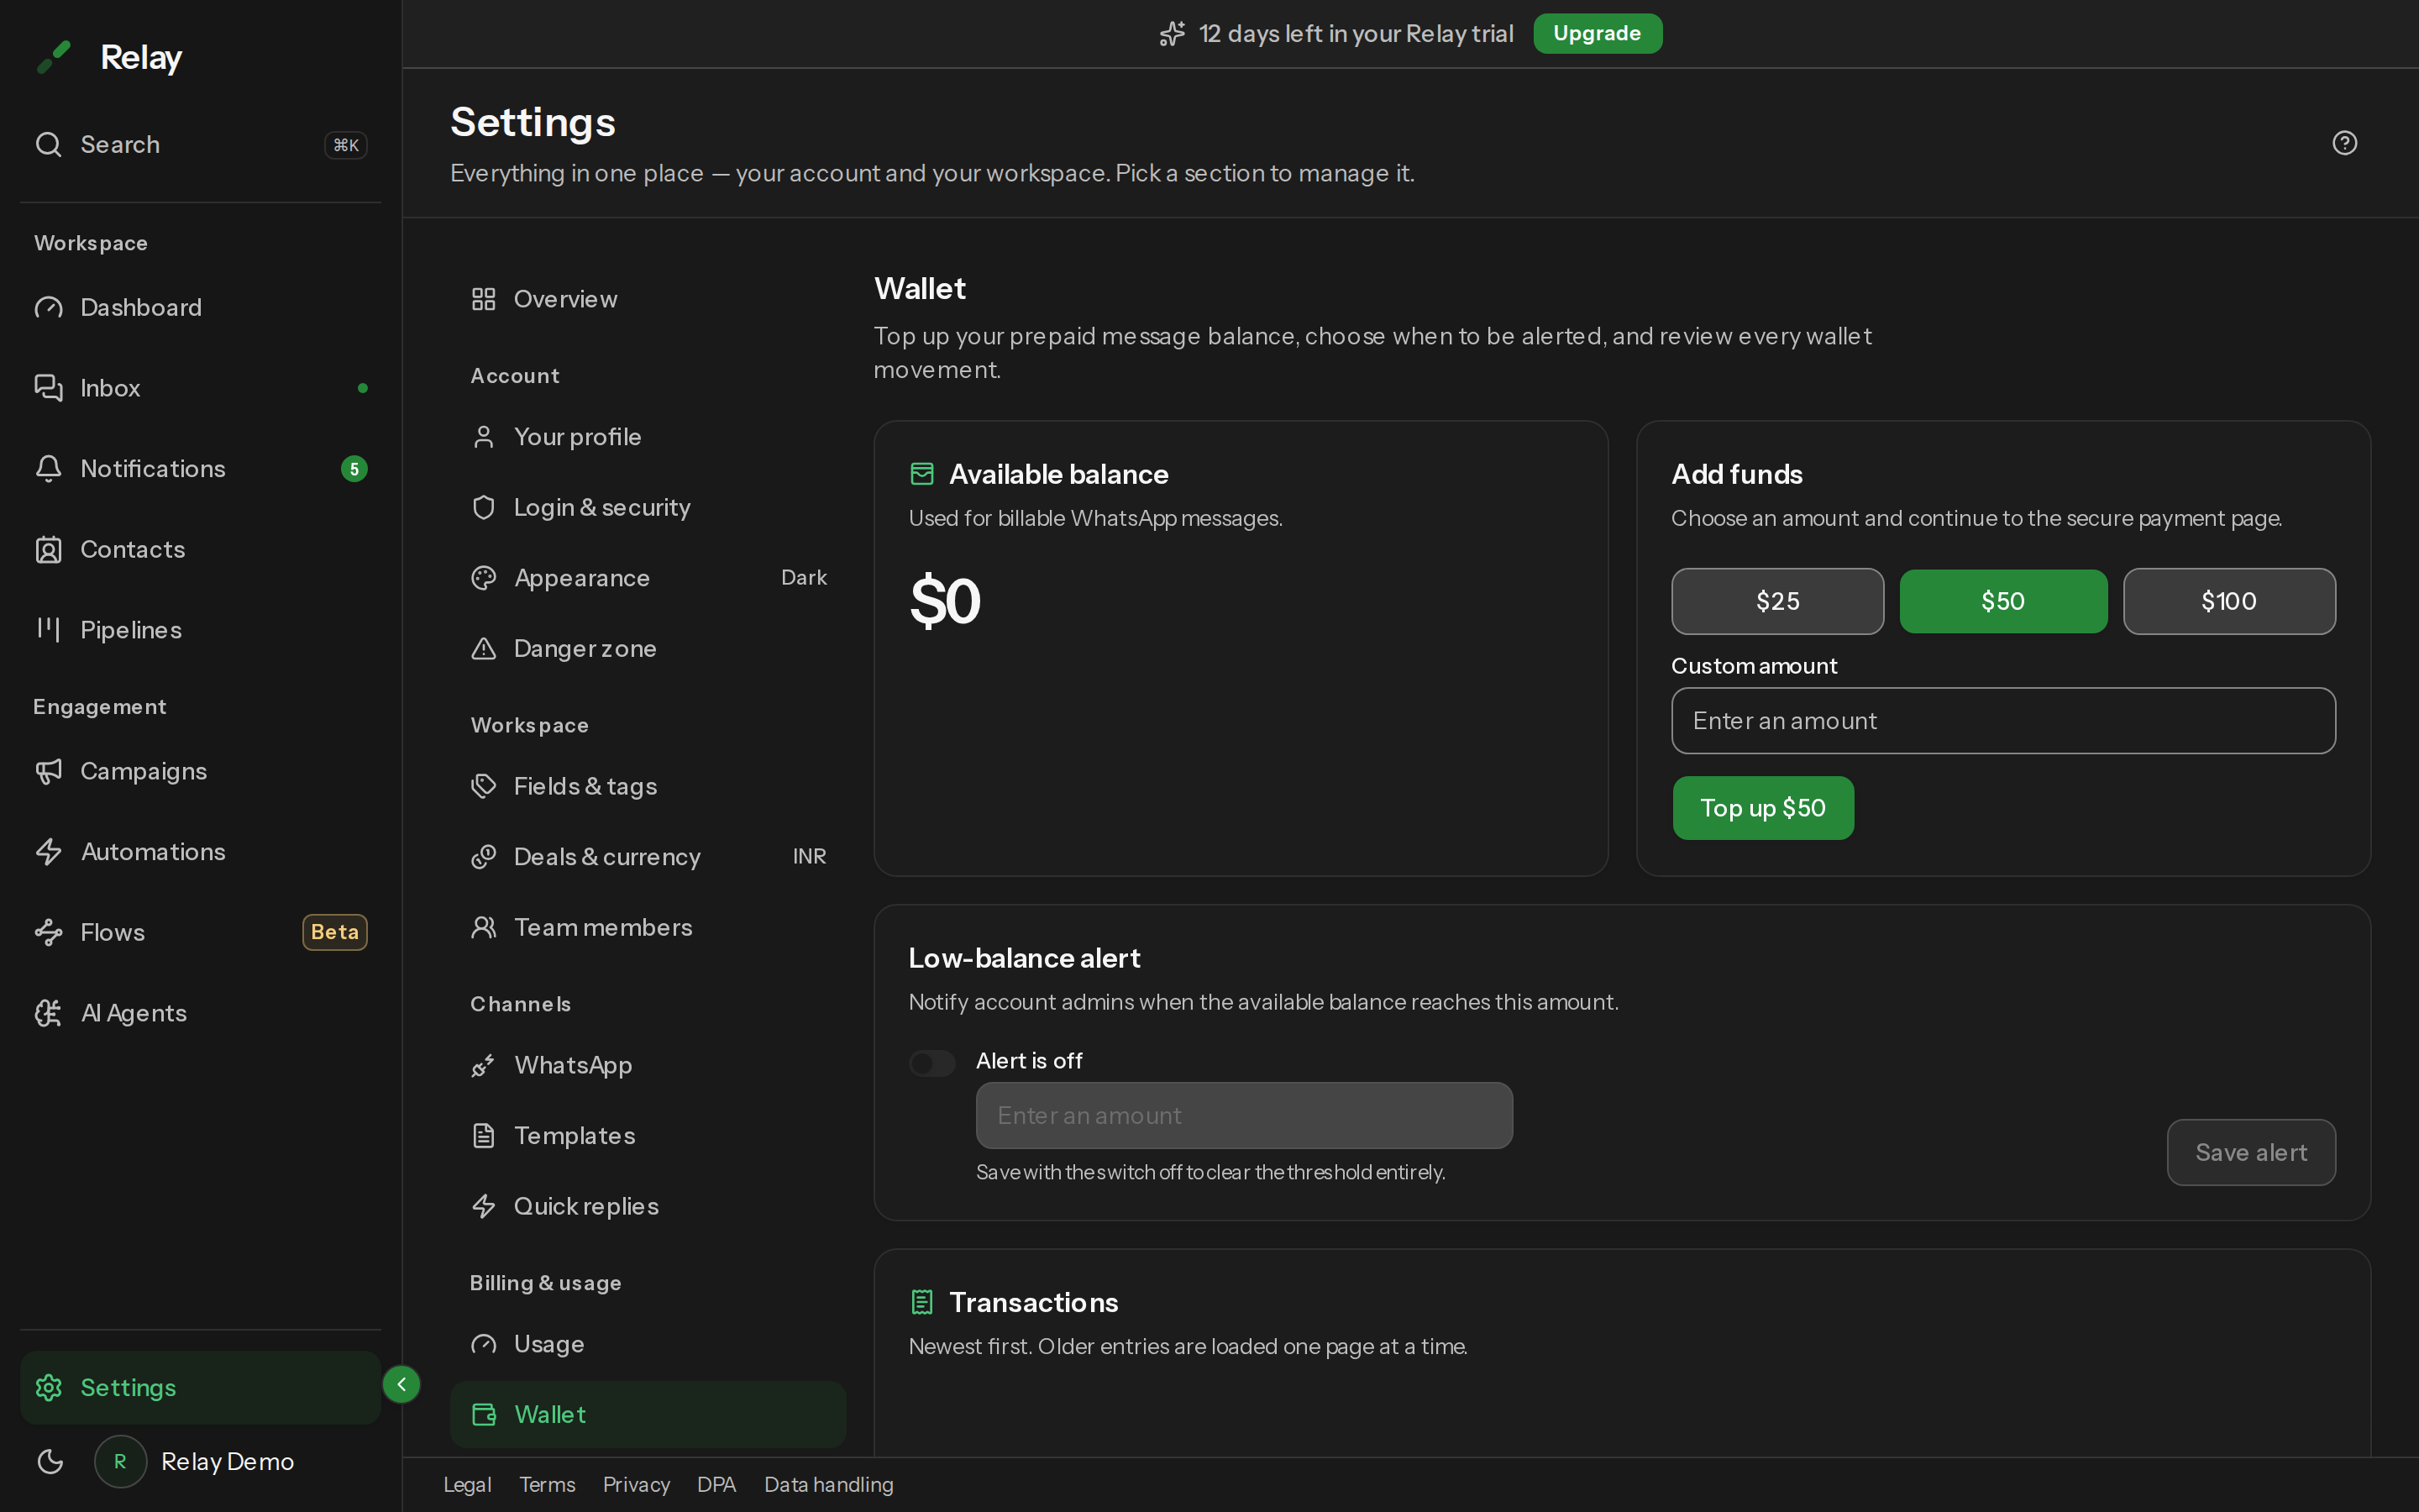The width and height of the screenshot is (2419, 1512).
Task: Click the $0 balance amount
Action: point(945,602)
